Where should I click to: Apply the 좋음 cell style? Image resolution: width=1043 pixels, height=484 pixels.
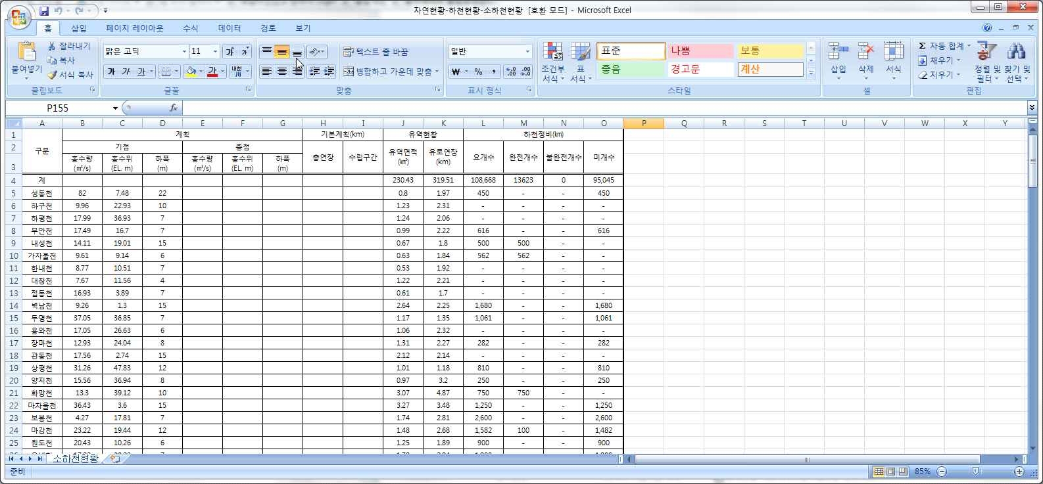(x=631, y=69)
